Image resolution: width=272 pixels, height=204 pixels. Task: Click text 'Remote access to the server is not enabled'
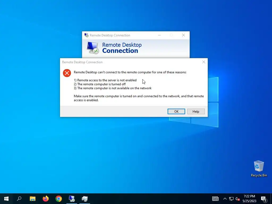(107, 80)
